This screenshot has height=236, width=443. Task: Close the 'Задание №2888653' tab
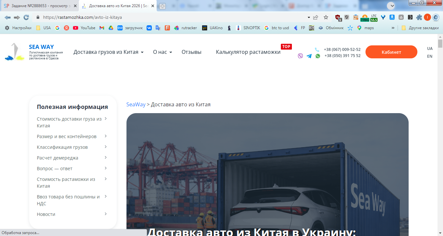point(75,6)
